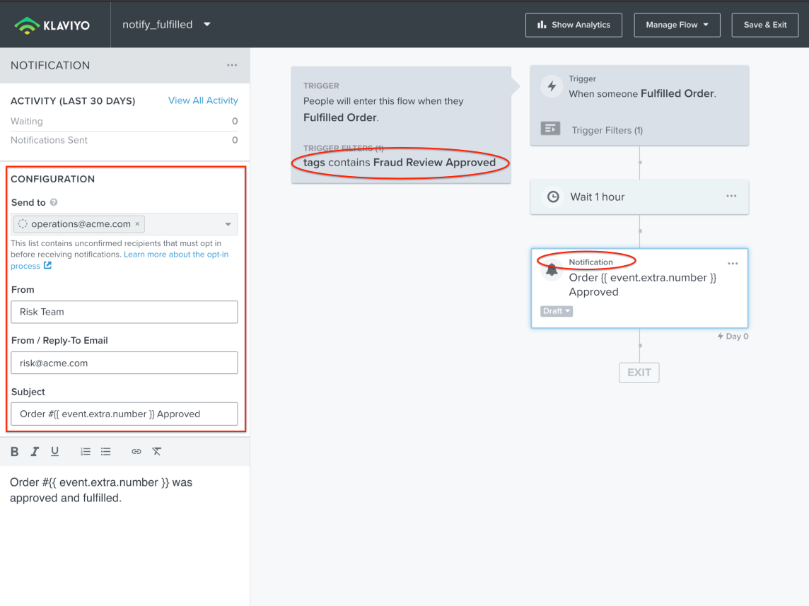
Task: Toggle italic formatting in the editor toolbar
Action: tap(35, 452)
